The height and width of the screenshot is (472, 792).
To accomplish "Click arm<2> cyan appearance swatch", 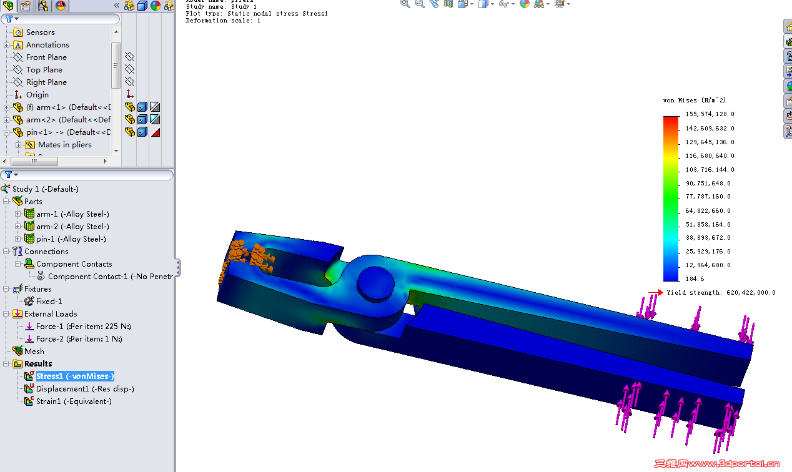I will tap(155, 119).
